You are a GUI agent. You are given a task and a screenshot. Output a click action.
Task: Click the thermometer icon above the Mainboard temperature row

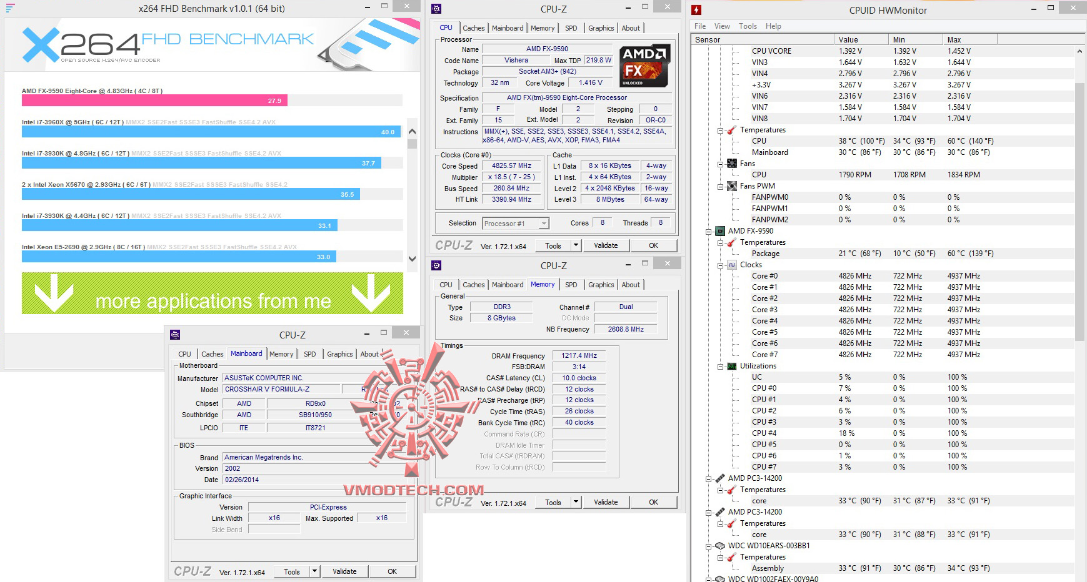coord(731,130)
